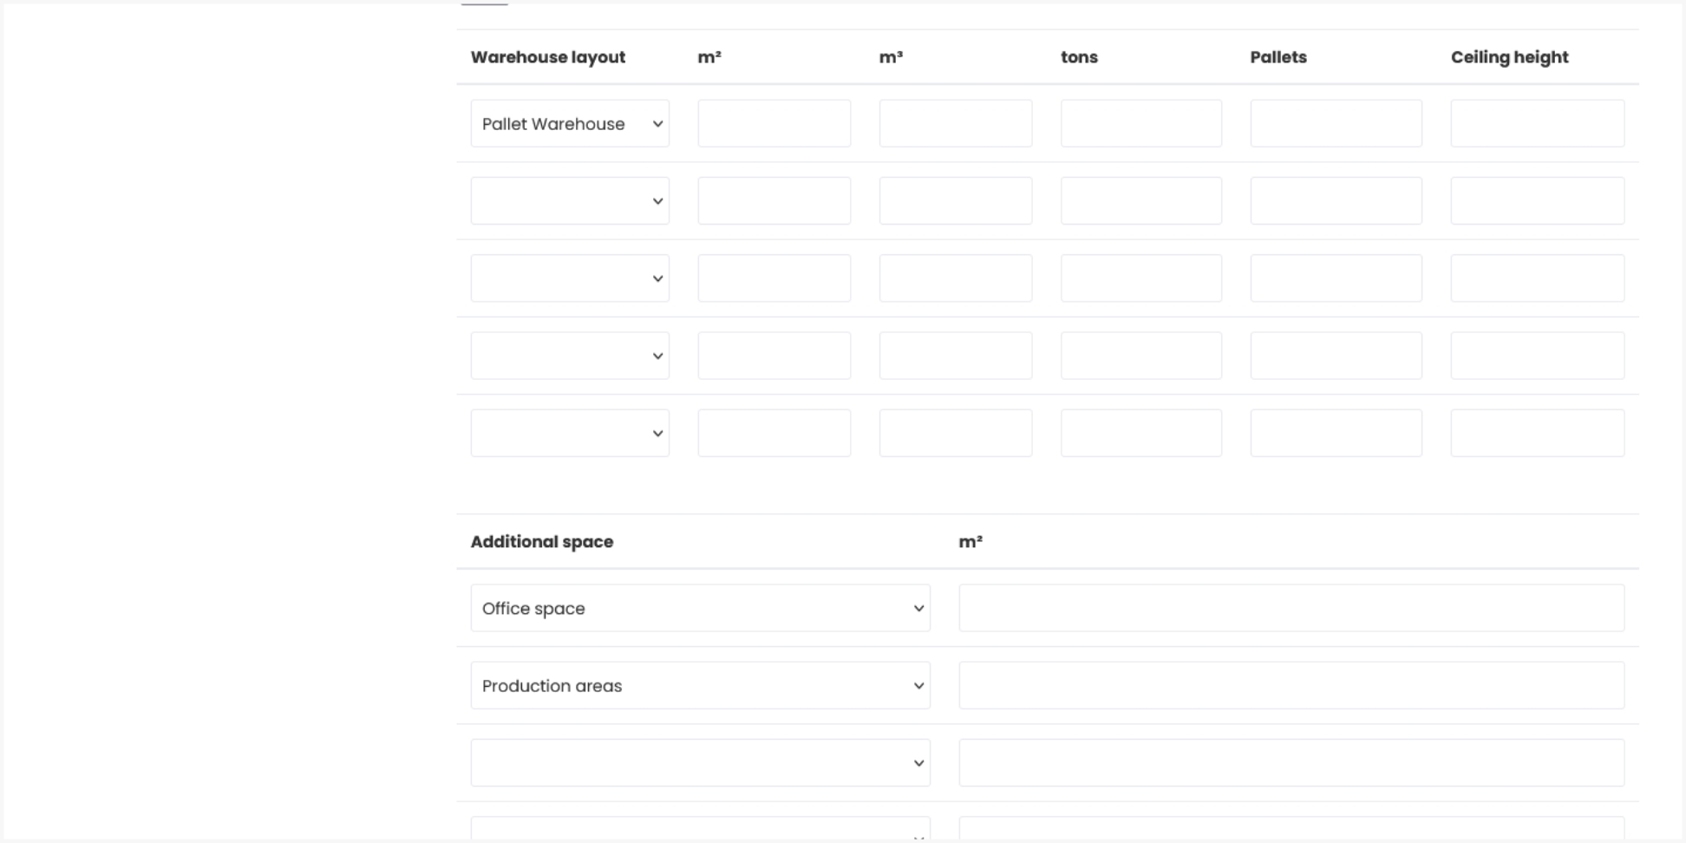The image size is (1686, 843).
Task: Click the Pallets field for Pallet Warehouse
Action: point(1335,123)
